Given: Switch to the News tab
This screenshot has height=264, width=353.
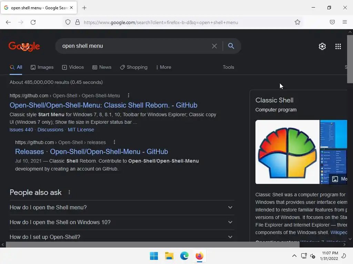Looking at the screenshot, I should [x=102, y=67].
